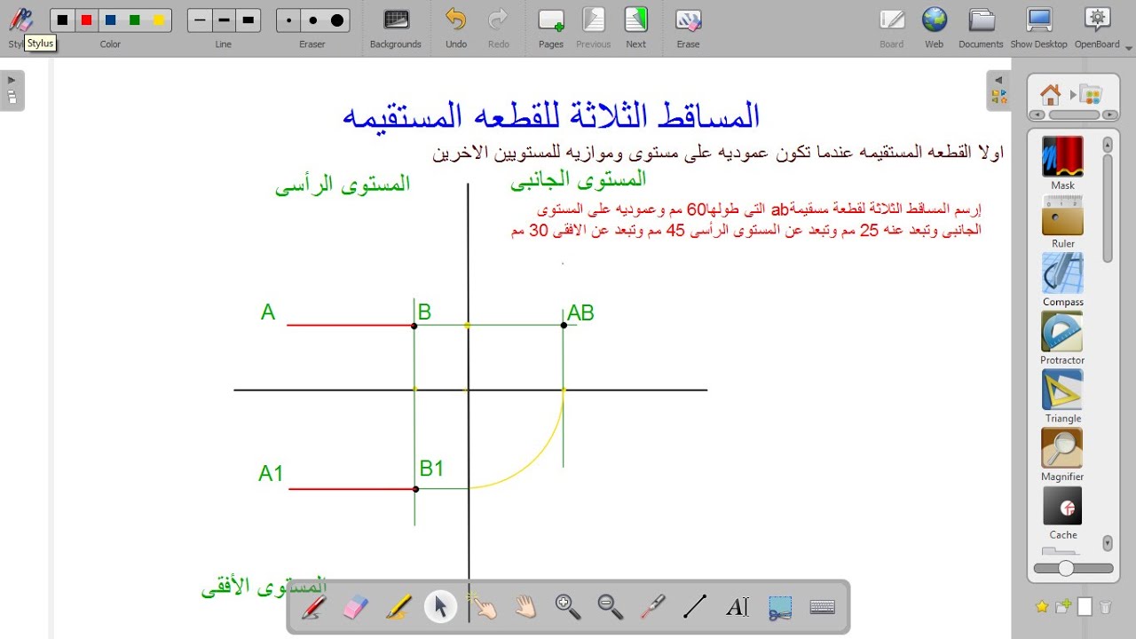The image size is (1136, 639).
Task: Pick the Text tool
Action: (738, 607)
